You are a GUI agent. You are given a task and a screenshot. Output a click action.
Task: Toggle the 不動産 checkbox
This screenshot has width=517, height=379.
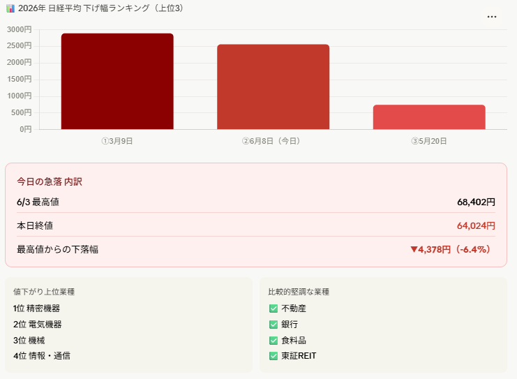click(274, 309)
